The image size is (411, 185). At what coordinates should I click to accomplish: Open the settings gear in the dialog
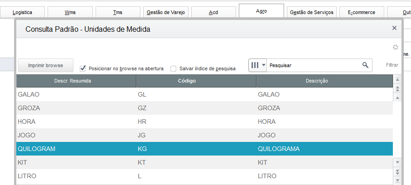395,47
